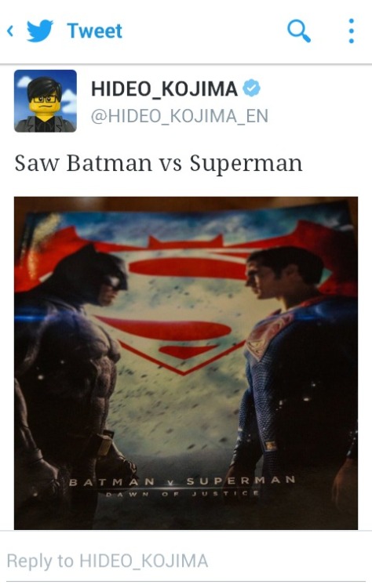The image size is (372, 588).
Task: Open the HIDEO_KOJIMA display name profile
Action: [164, 89]
